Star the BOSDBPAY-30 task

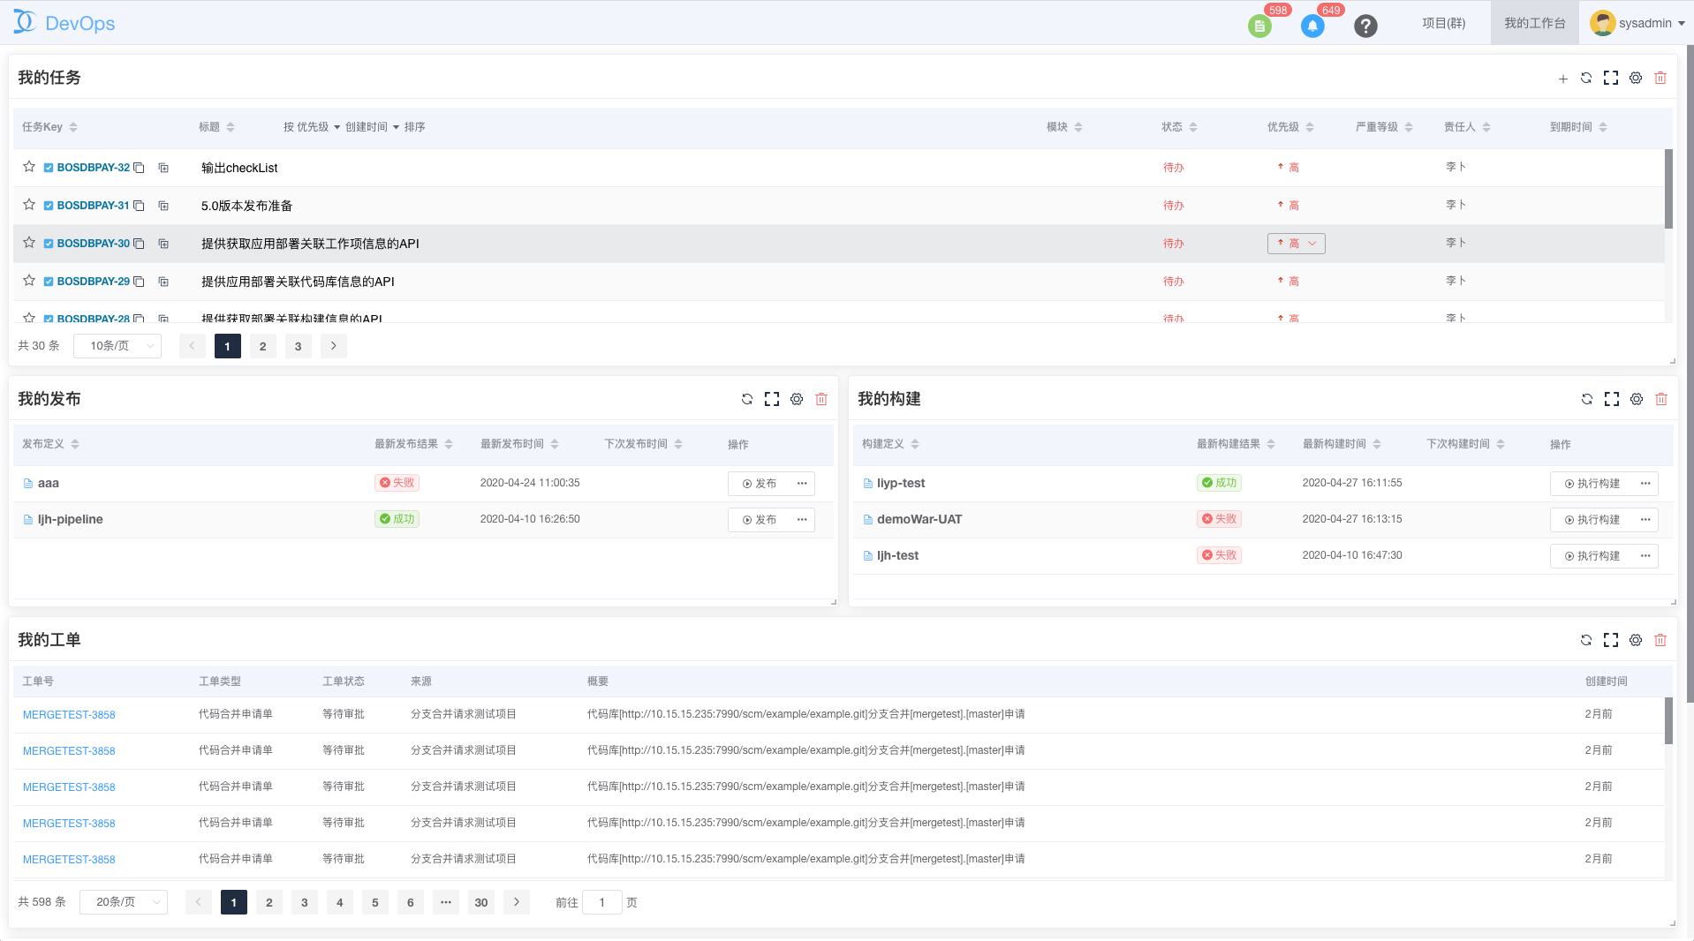click(29, 243)
